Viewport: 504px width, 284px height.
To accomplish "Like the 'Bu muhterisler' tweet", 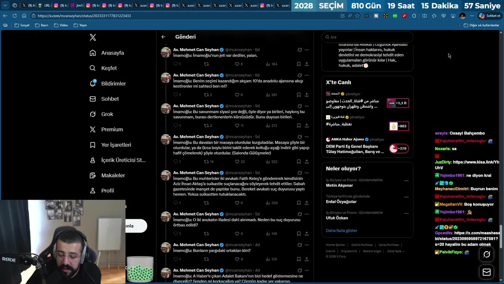I will pos(237,203).
